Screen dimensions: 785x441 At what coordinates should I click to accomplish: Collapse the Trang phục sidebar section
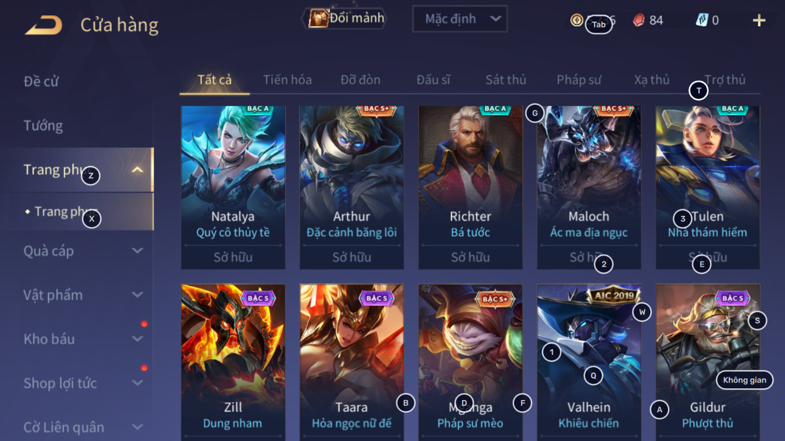click(x=137, y=170)
